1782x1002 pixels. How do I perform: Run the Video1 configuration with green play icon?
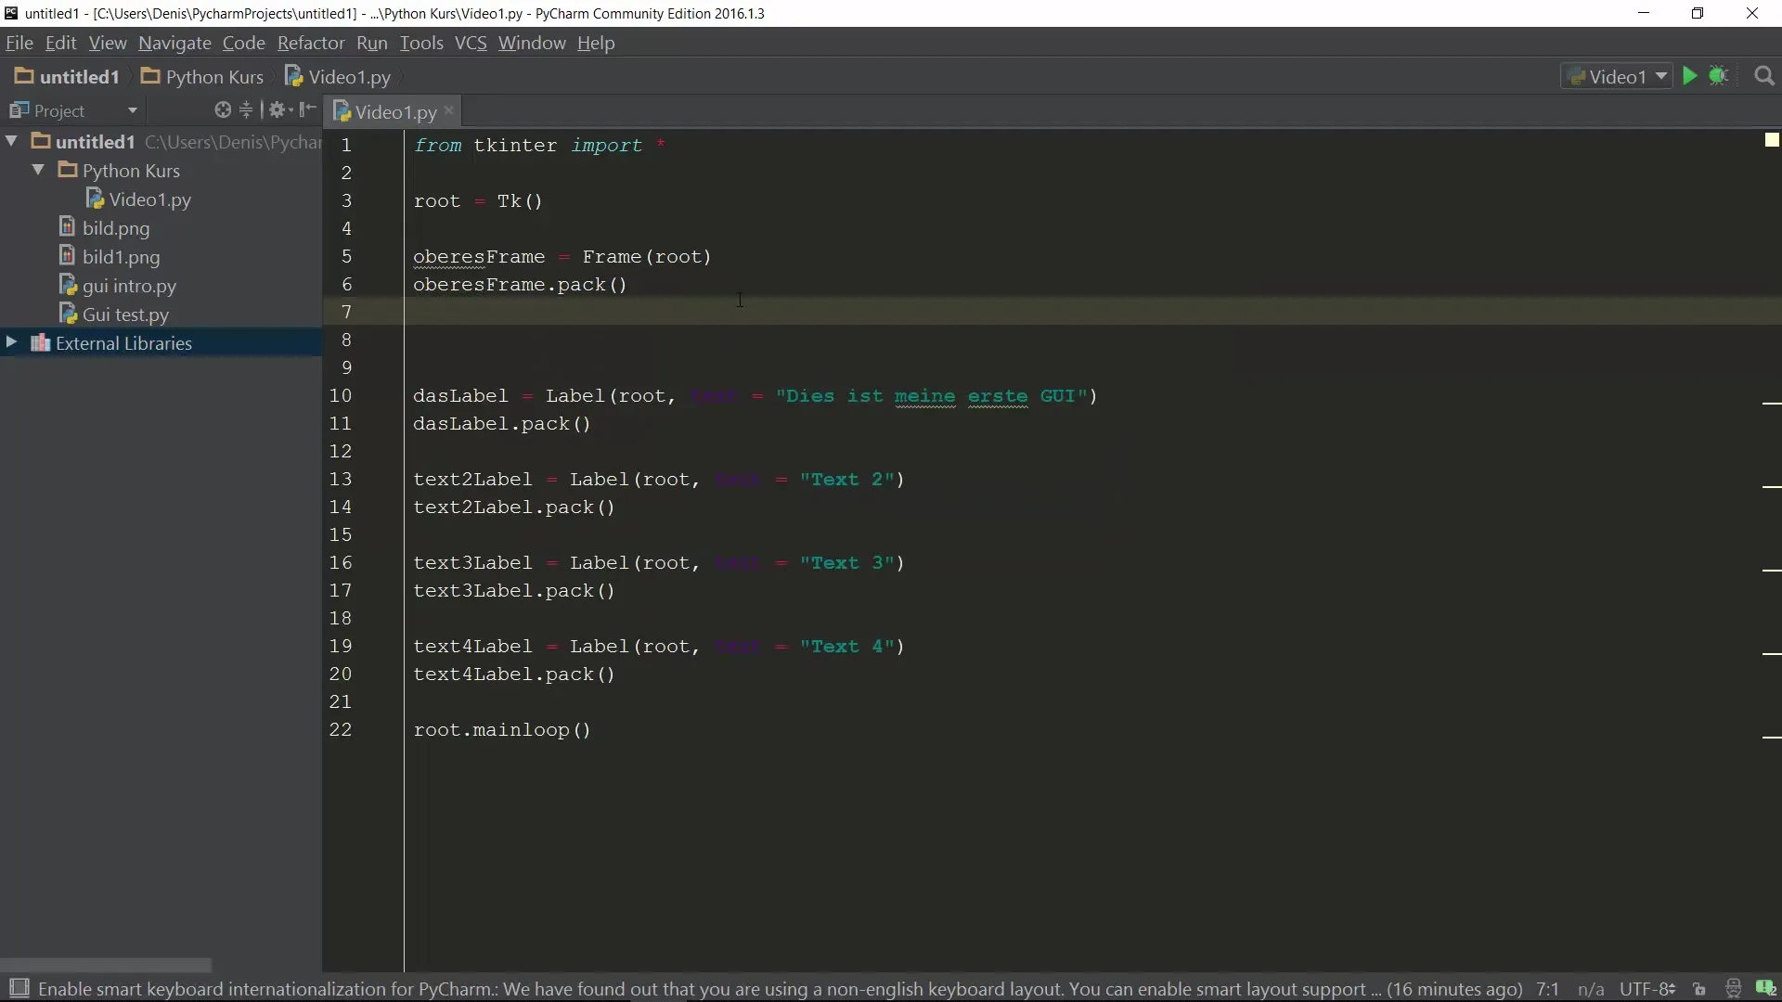1690,76
